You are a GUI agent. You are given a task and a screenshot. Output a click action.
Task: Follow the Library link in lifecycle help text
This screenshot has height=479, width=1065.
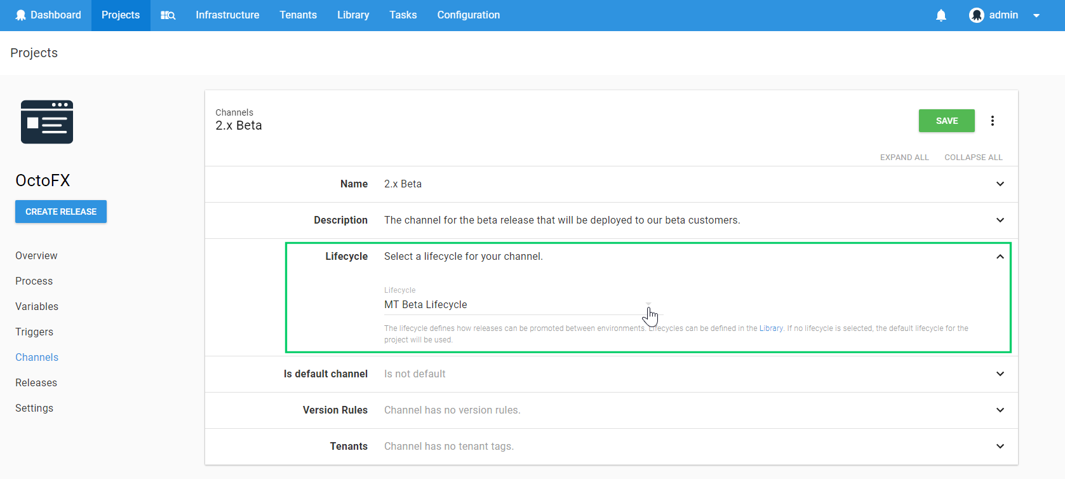[x=771, y=328]
